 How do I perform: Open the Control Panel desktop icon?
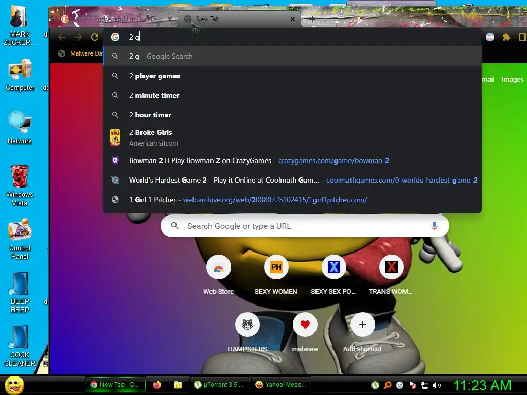click(x=20, y=239)
